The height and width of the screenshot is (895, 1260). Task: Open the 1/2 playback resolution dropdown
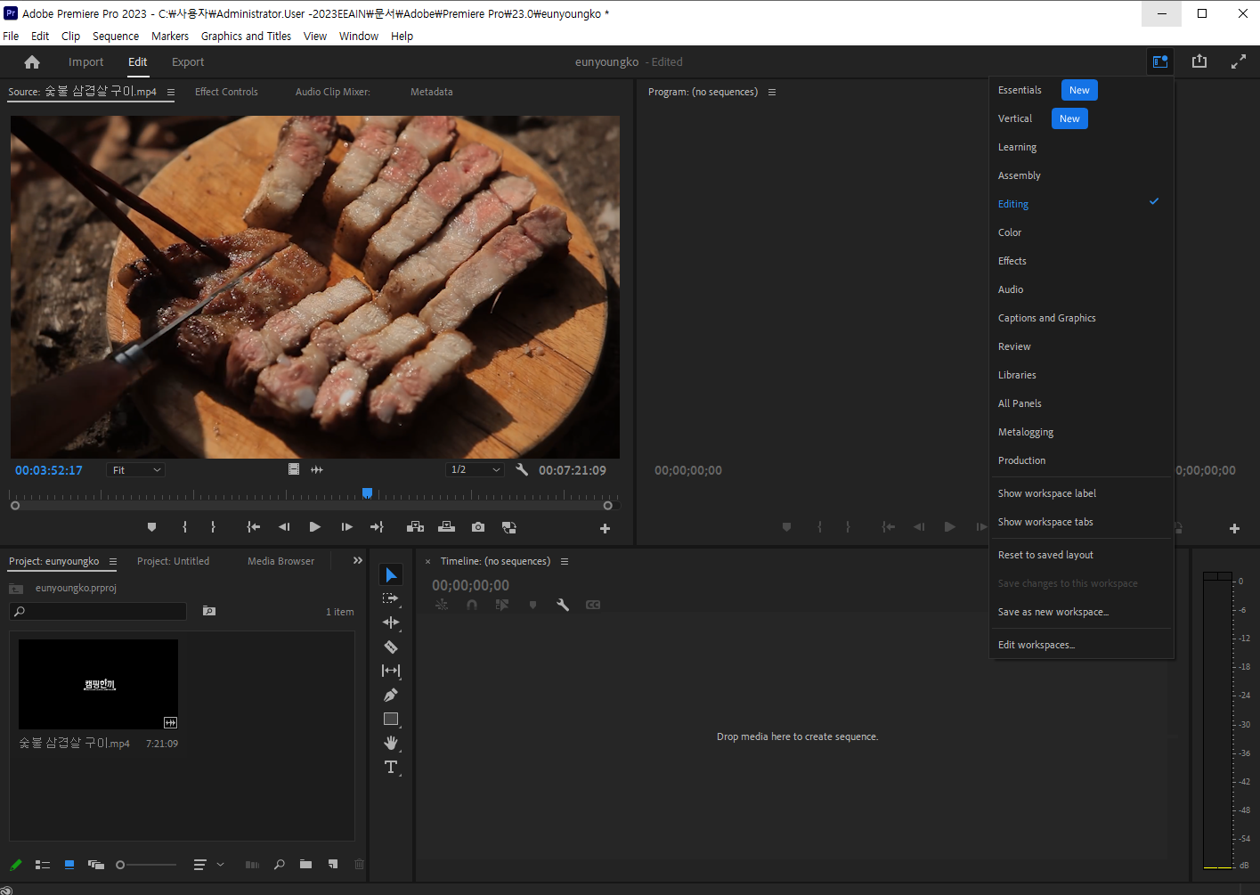(476, 470)
